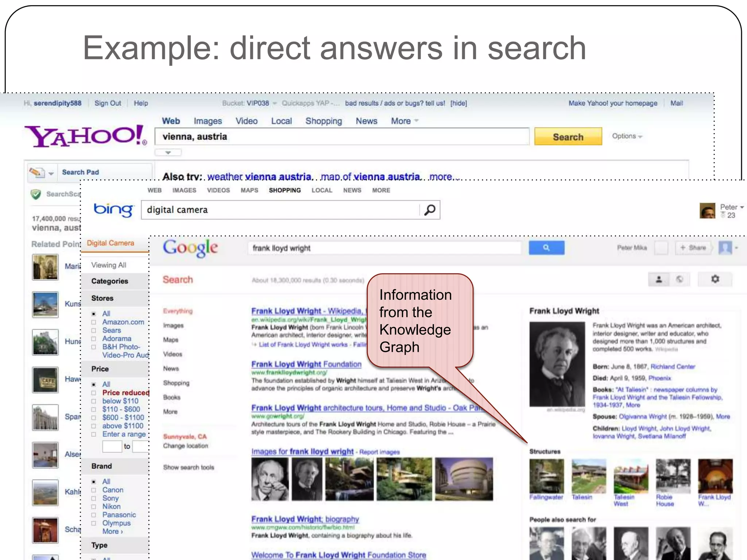This screenshot has width=747, height=560.
Task: Open Yahoo Options dropdown
Action: click(x=627, y=136)
